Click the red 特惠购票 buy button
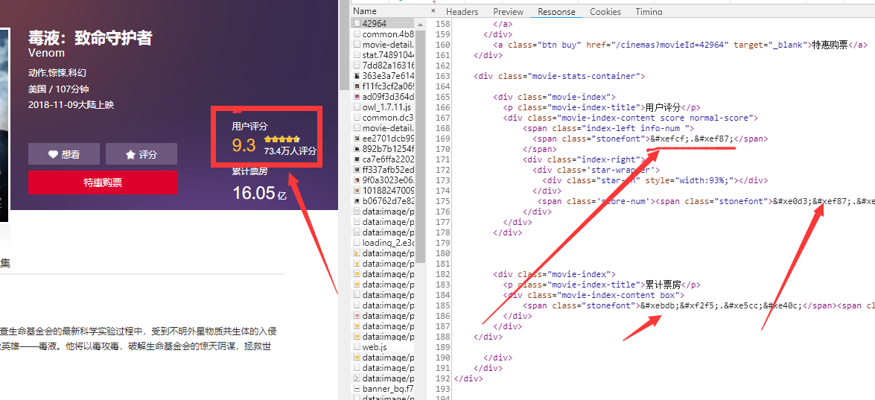 click(103, 182)
